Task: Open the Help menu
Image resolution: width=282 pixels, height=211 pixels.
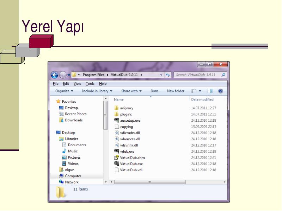Action: coord(103,84)
